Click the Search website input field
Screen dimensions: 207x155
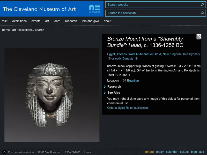(x=152, y=5)
